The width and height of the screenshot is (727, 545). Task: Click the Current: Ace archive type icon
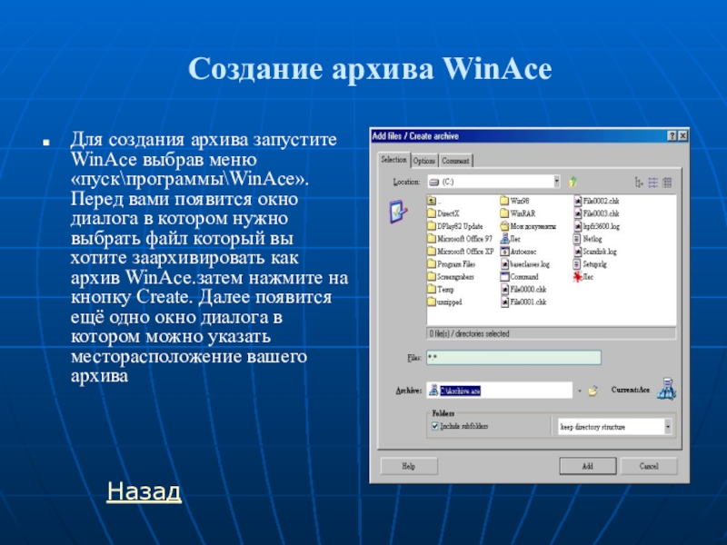tap(666, 389)
